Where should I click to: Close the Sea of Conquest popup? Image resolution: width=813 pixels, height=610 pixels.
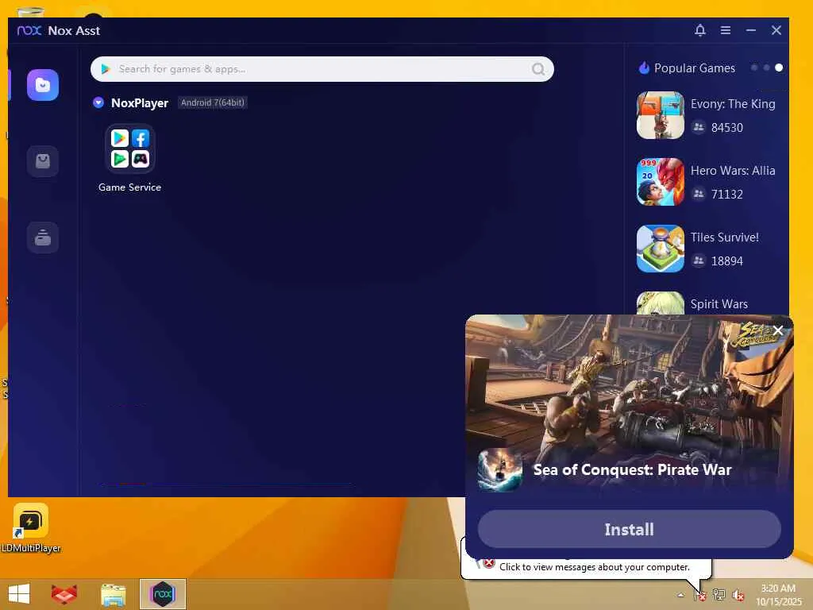pos(778,330)
